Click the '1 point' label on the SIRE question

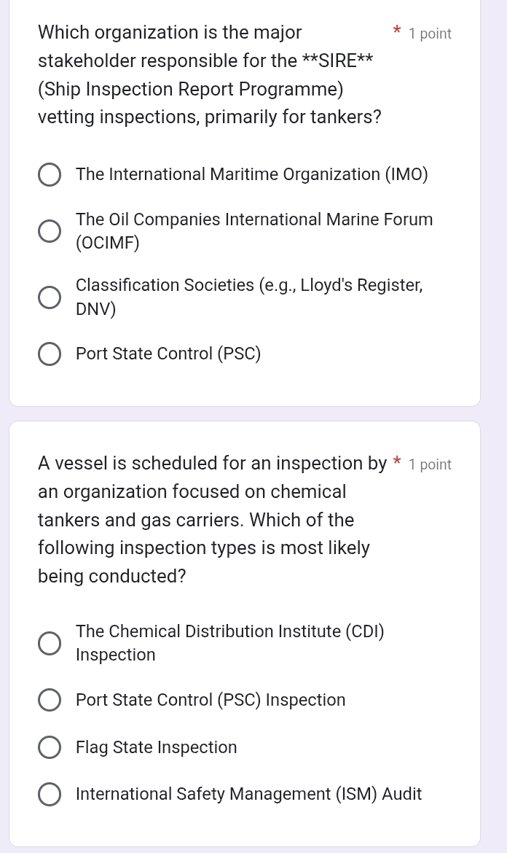[430, 34]
